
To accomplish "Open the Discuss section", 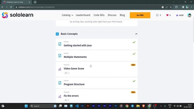I will 112,15.
